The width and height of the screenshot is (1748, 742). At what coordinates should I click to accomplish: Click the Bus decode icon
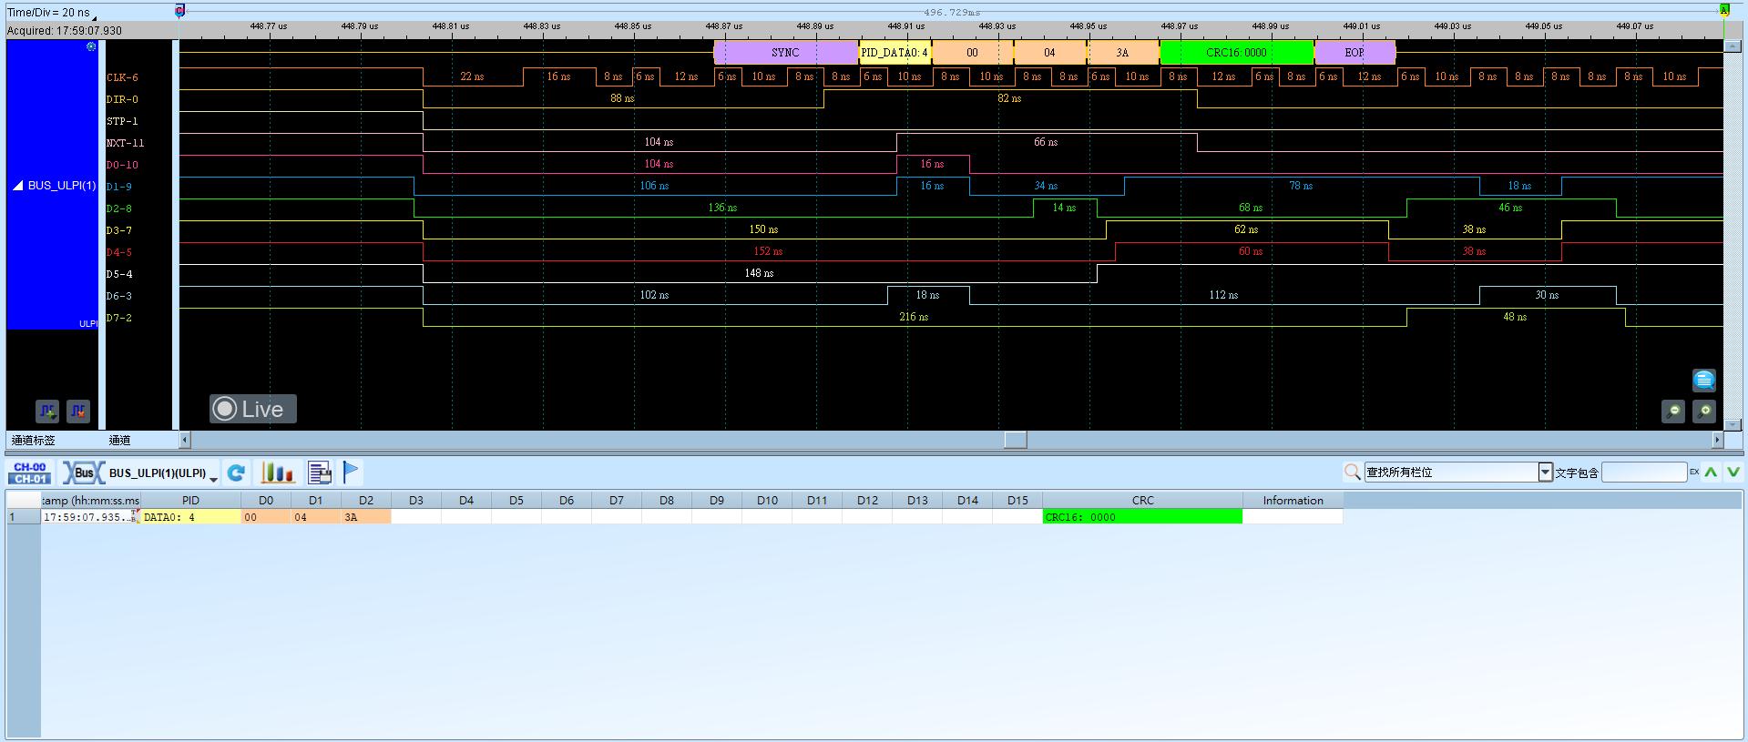click(x=83, y=473)
